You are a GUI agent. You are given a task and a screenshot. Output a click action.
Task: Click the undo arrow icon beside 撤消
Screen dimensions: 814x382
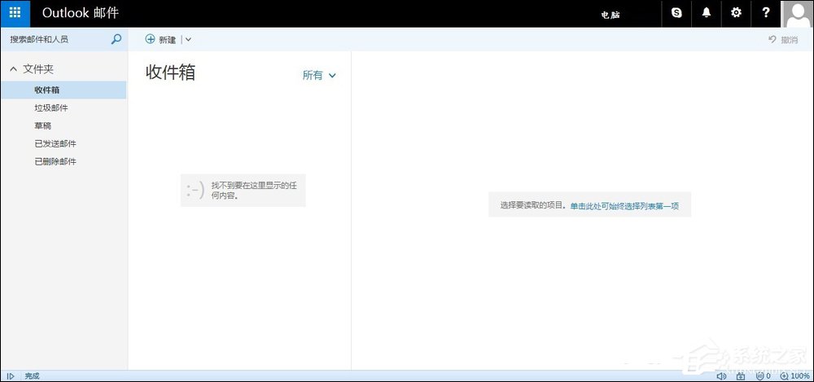(x=772, y=39)
